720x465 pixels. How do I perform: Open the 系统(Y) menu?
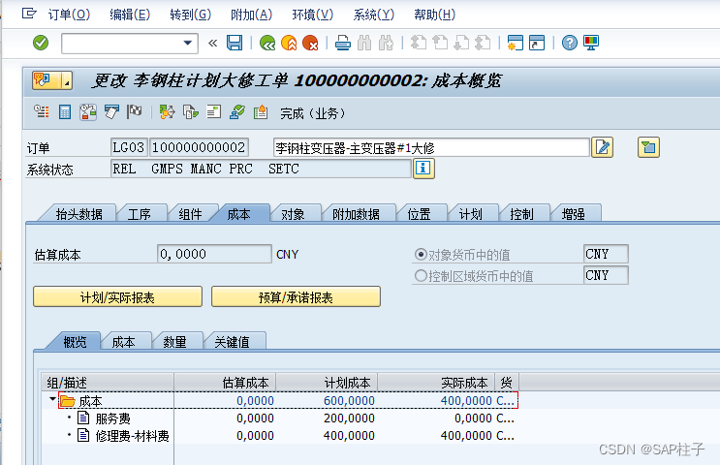[x=374, y=15]
